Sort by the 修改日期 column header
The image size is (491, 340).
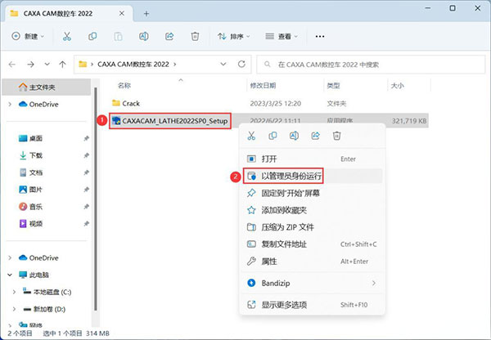[x=263, y=86]
